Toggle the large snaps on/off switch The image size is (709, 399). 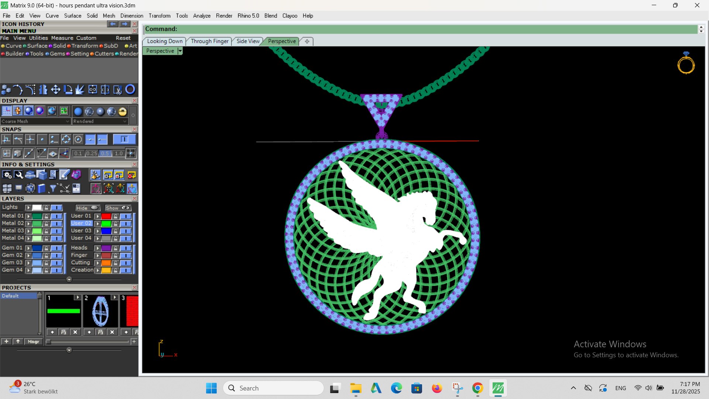124,139
